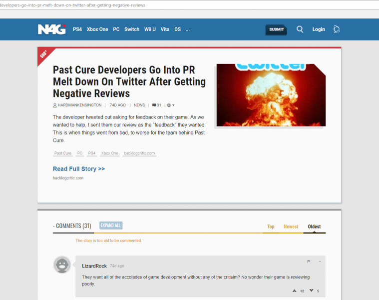Click EXPAND ALL comments button

click(x=111, y=225)
